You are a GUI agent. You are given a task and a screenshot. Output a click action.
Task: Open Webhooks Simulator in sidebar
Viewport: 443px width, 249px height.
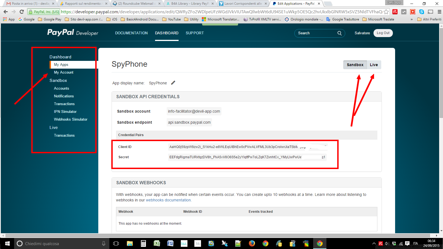click(x=71, y=119)
